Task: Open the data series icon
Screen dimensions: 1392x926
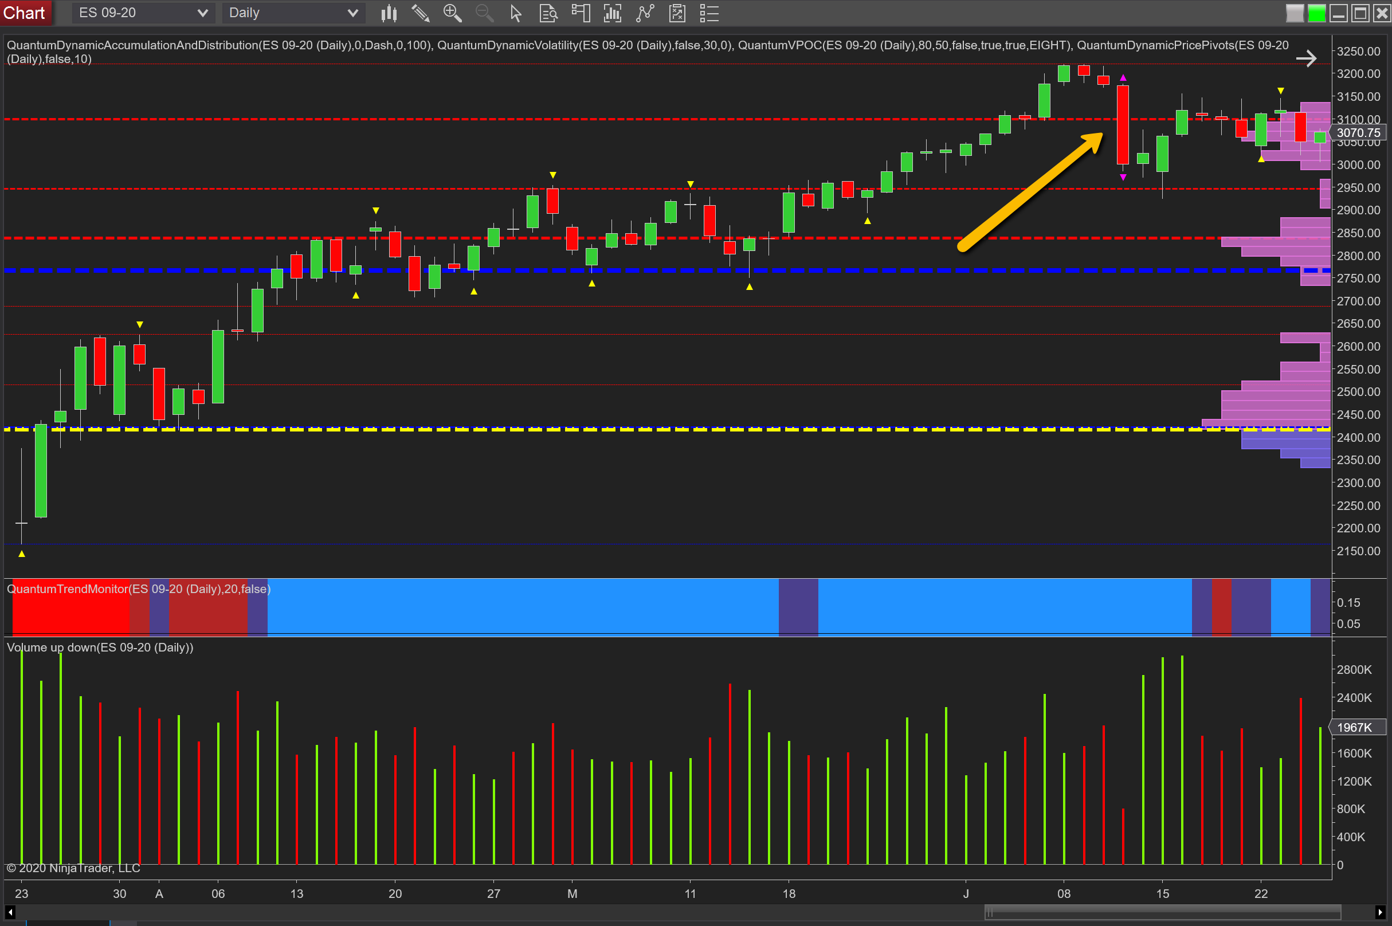Action: pyautogui.click(x=613, y=13)
